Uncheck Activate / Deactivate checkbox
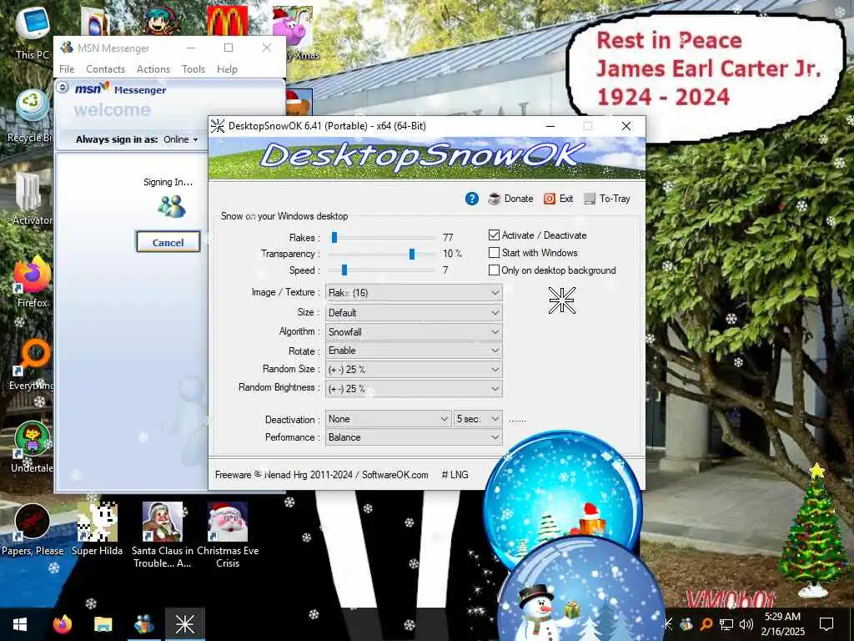This screenshot has height=641, width=854. pyautogui.click(x=494, y=235)
